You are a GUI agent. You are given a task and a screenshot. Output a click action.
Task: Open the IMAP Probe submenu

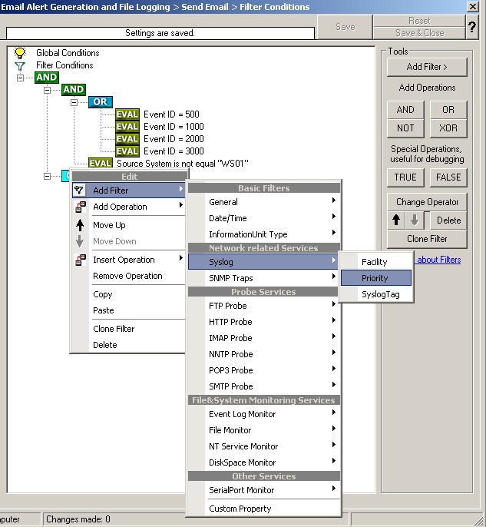(264, 338)
